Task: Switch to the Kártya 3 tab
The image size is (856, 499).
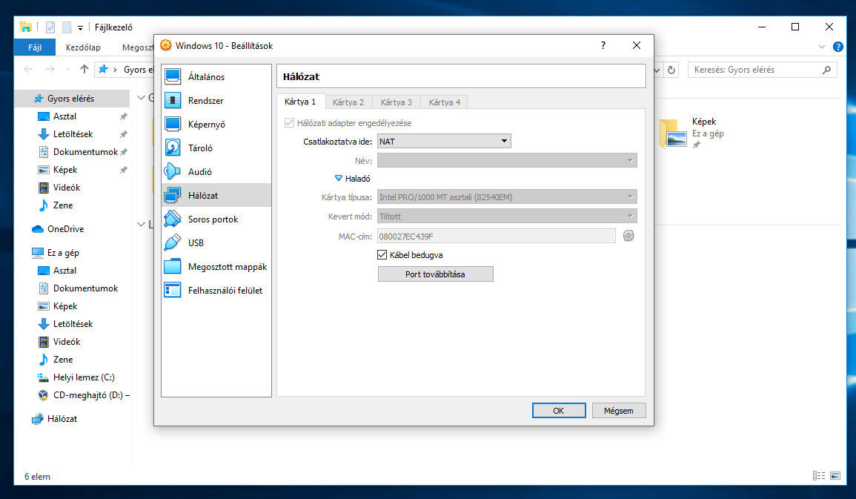Action: point(397,102)
